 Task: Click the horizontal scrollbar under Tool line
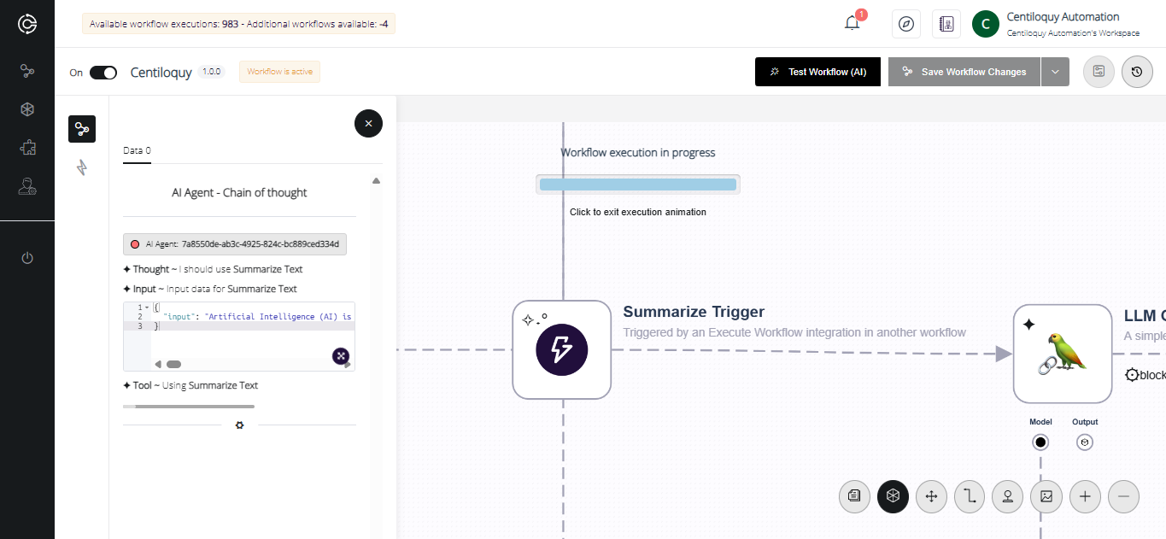click(189, 407)
